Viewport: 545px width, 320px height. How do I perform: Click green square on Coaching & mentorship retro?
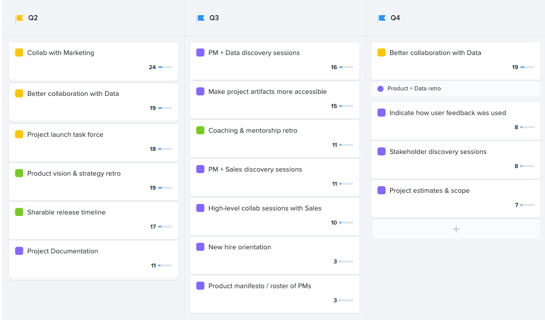tap(200, 130)
